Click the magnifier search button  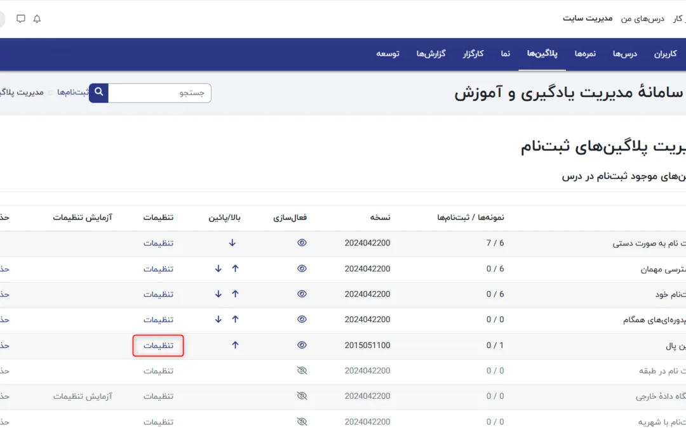[98, 93]
